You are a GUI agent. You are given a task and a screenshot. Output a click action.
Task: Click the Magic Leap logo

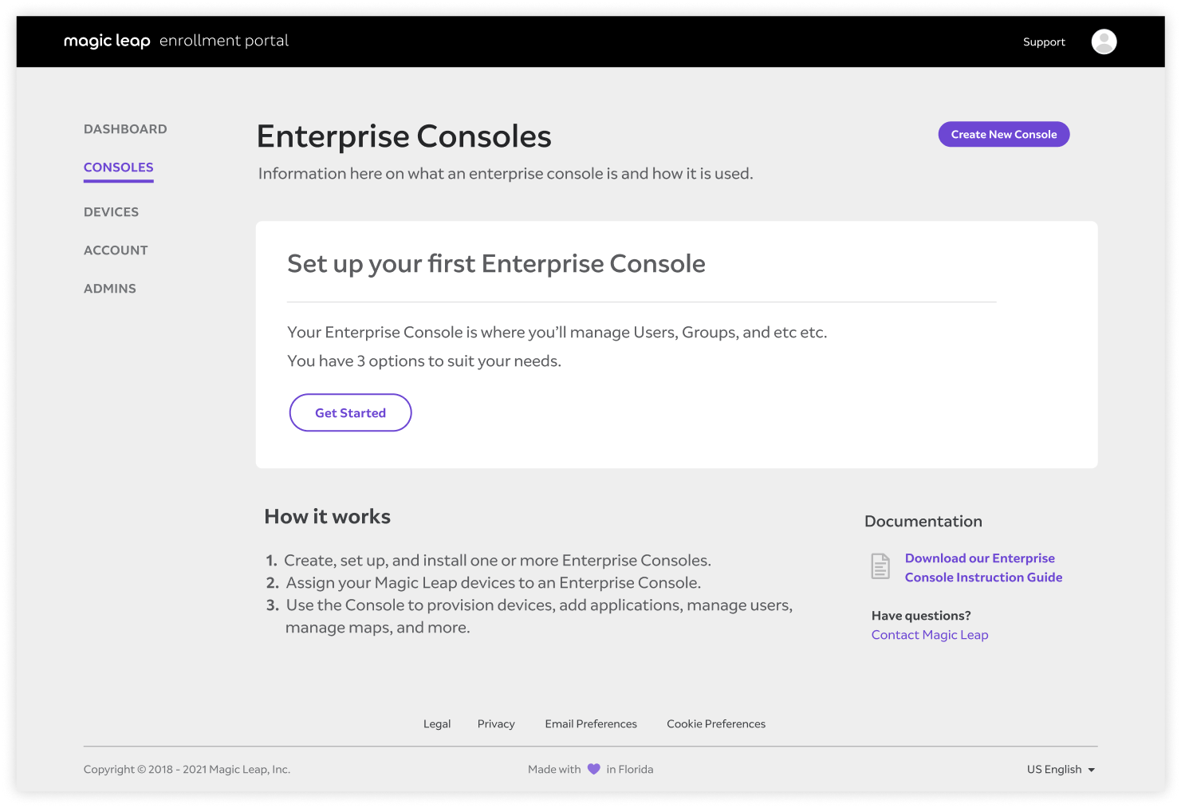[107, 41]
